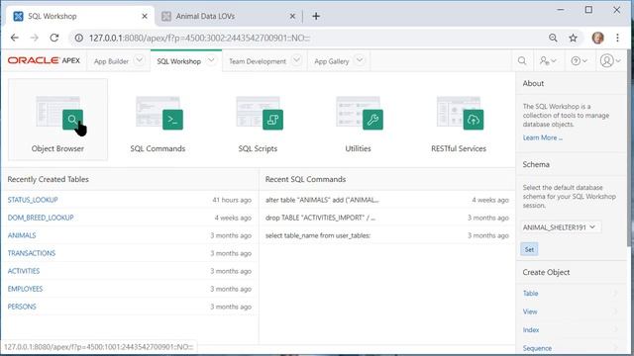Viewport: 634px width, 356px height.
Task: Click the Recently Created Tables heading
Action: click(x=49, y=179)
